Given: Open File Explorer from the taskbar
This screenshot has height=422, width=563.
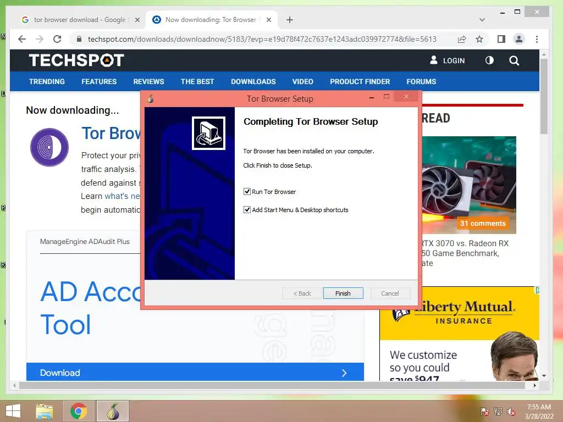Looking at the screenshot, I should tap(45, 411).
